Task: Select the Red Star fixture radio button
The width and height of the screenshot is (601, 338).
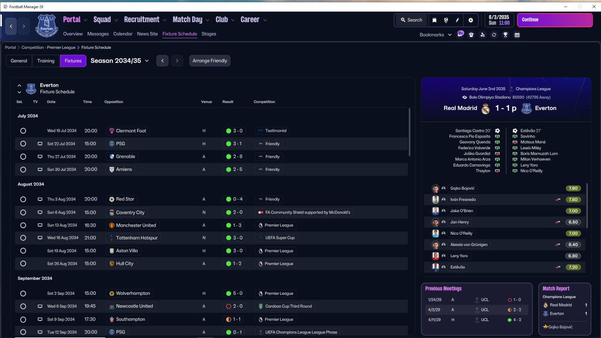Action: pos(23,200)
